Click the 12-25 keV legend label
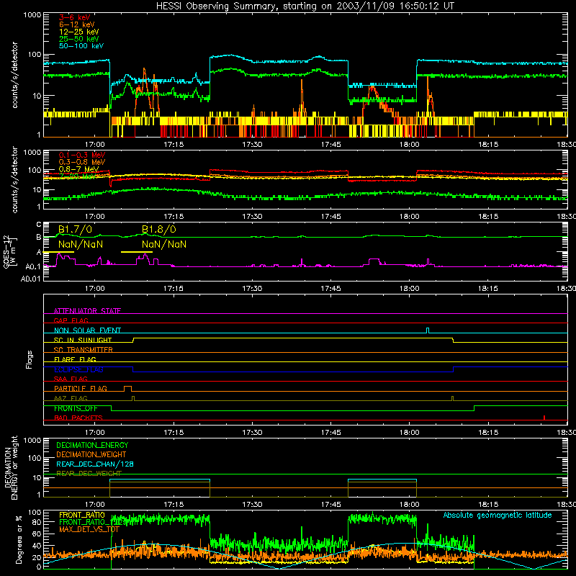 tap(78, 32)
